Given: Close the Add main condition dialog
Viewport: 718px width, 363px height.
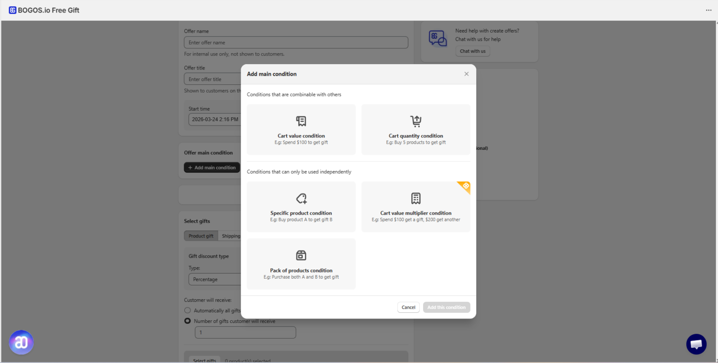Looking at the screenshot, I should click(x=466, y=74).
